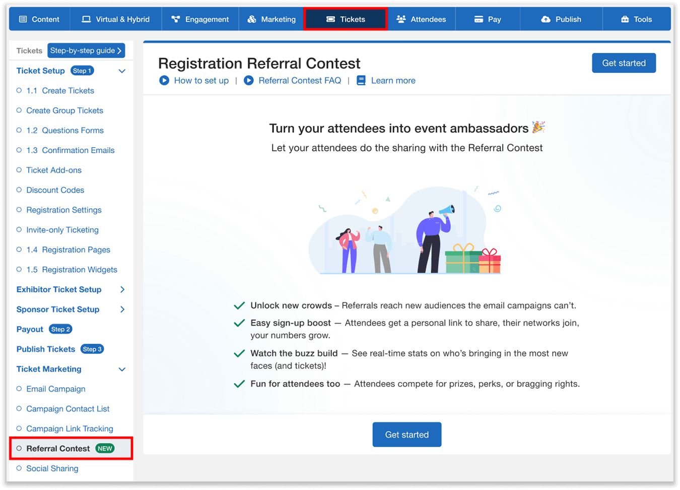Click the play icon beside How to set up
The height and width of the screenshot is (490, 680).
tap(164, 80)
